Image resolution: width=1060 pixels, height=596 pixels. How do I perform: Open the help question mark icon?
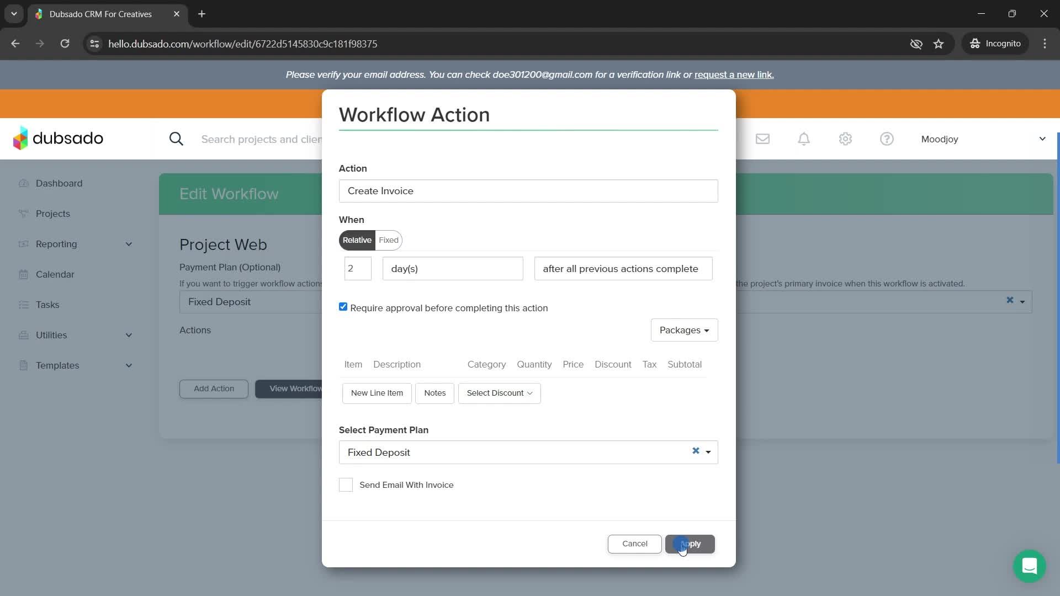point(887,139)
